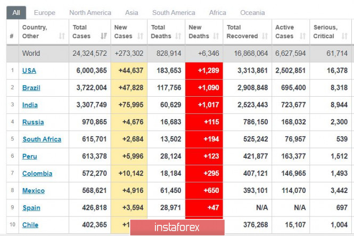Click the Brazil country link
Screen dimensions: 354x236
point(31,88)
